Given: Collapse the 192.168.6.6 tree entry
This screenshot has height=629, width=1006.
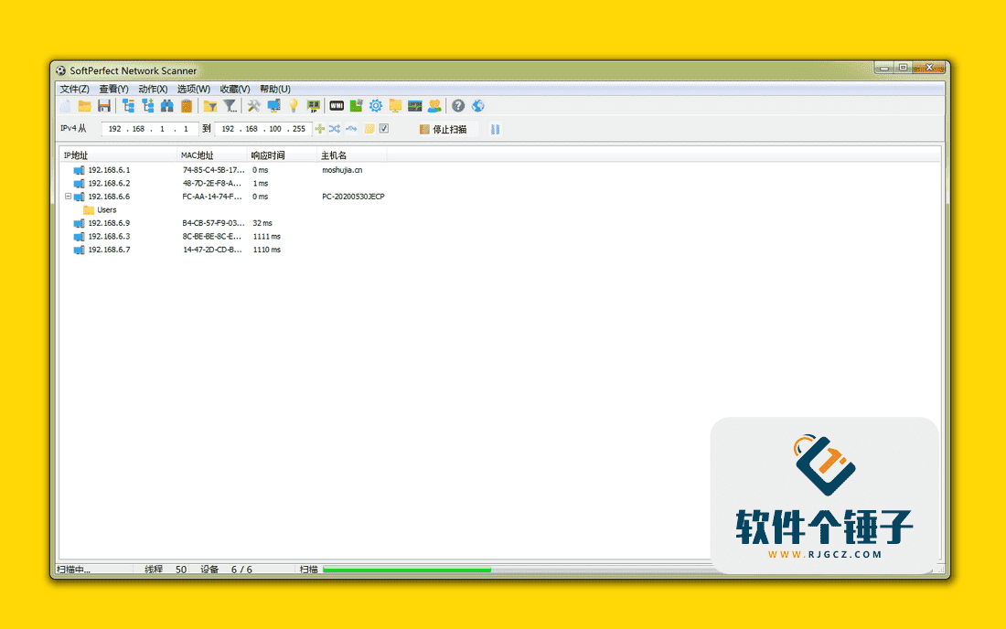Looking at the screenshot, I should [69, 196].
